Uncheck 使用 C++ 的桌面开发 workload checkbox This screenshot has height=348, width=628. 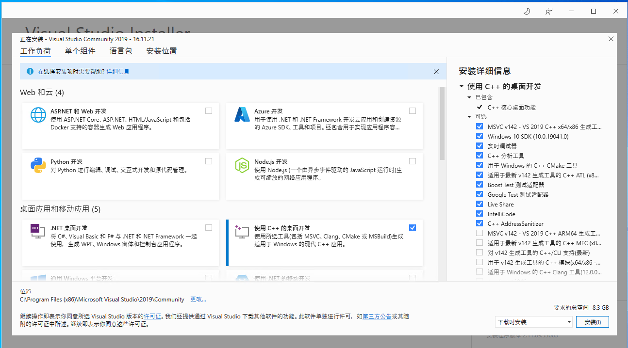pos(413,227)
